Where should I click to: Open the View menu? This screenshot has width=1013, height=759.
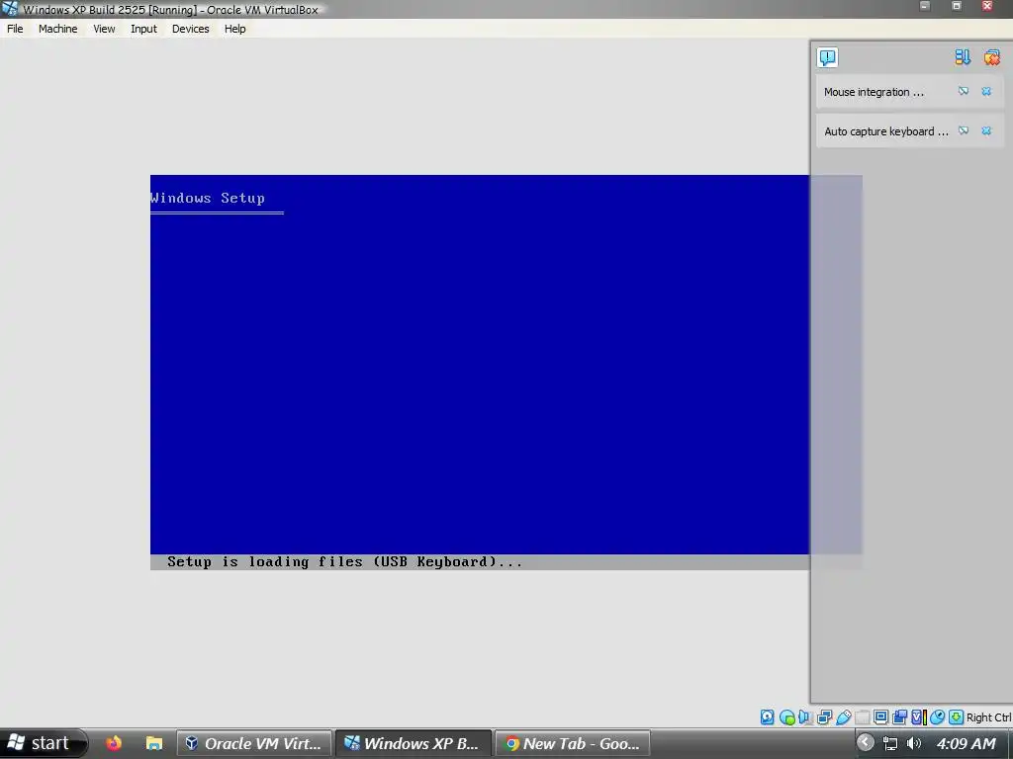click(104, 29)
